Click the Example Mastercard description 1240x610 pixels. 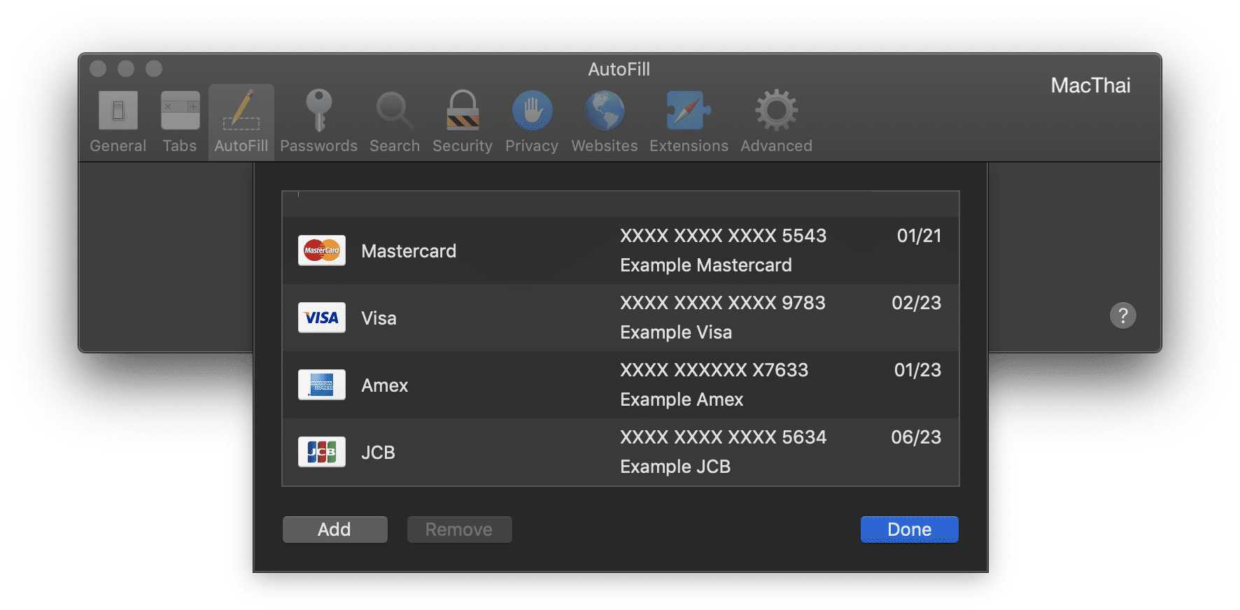tap(706, 265)
